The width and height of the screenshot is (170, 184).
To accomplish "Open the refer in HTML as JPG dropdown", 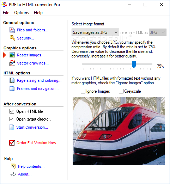I will click(x=158, y=32).
